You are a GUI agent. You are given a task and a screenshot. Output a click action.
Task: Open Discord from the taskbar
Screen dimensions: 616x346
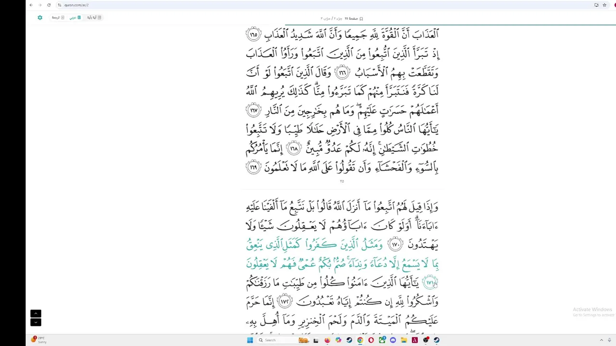(x=393, y=340)
